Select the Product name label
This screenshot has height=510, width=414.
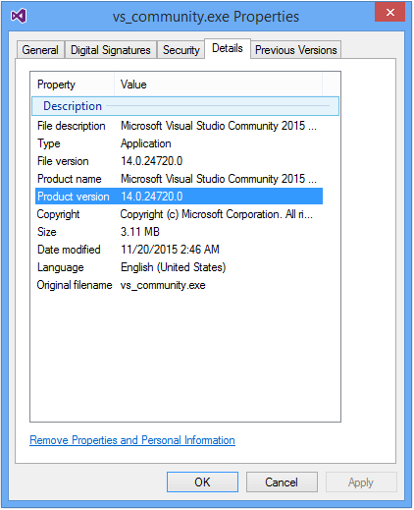[70, 179]
